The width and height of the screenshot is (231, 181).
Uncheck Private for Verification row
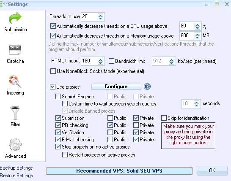pyautogui.click(x=136, y=132)
